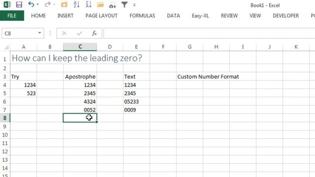
Task: Click the enter checkmark in formula bar
Action: [79, 33]
